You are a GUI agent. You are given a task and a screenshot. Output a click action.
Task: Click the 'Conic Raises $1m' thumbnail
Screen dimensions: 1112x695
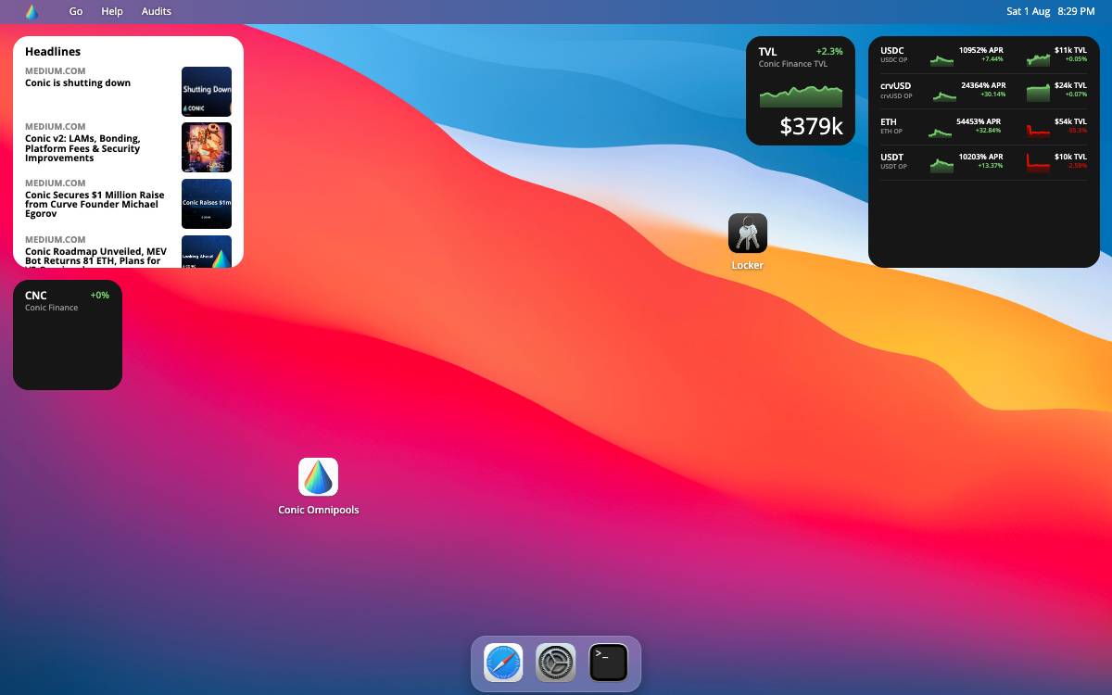pyautogui.click(x=207, y=204)
